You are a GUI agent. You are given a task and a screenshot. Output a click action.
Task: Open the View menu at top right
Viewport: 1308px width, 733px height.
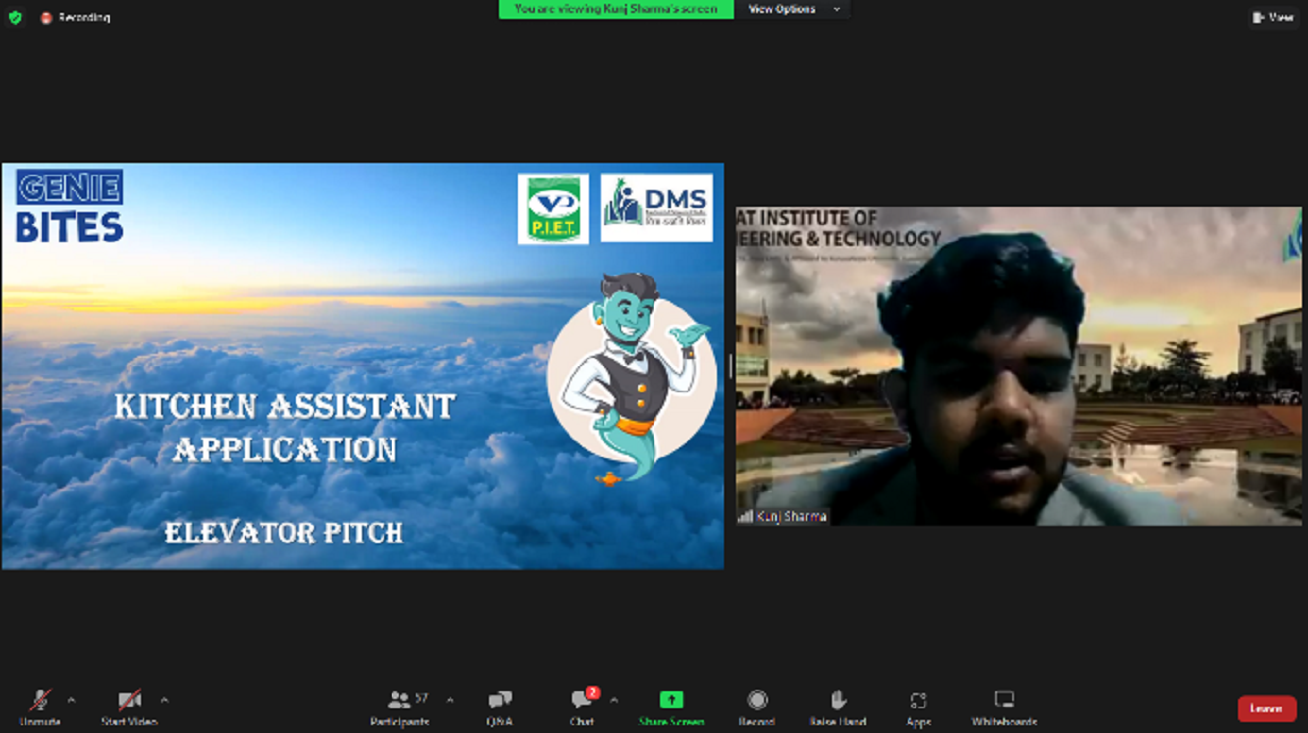(x=1273, y=17)
